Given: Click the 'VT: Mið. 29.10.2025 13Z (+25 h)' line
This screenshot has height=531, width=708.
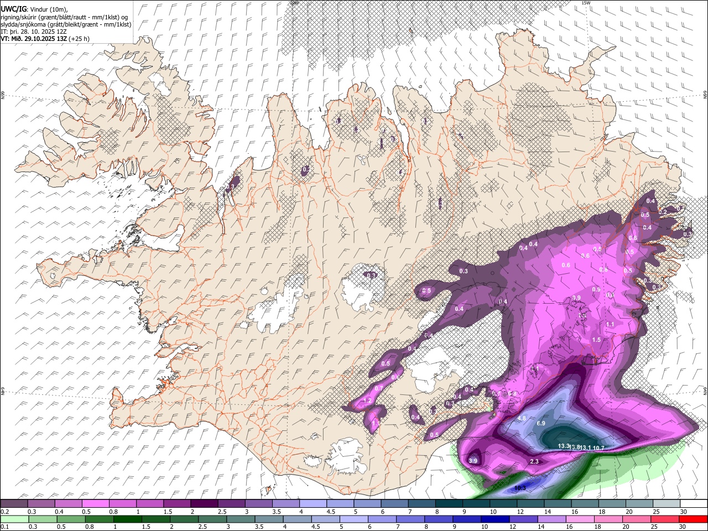Looking at the screenshot, I should pos(45,39).
